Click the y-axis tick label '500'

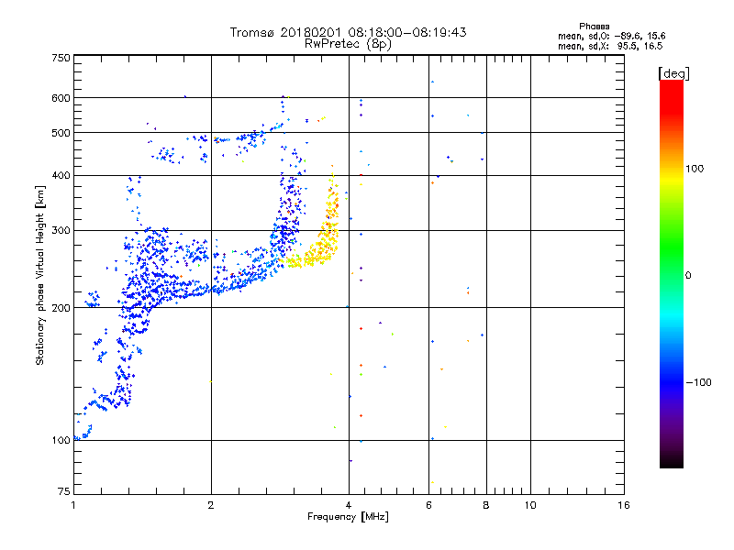[61, 133]
